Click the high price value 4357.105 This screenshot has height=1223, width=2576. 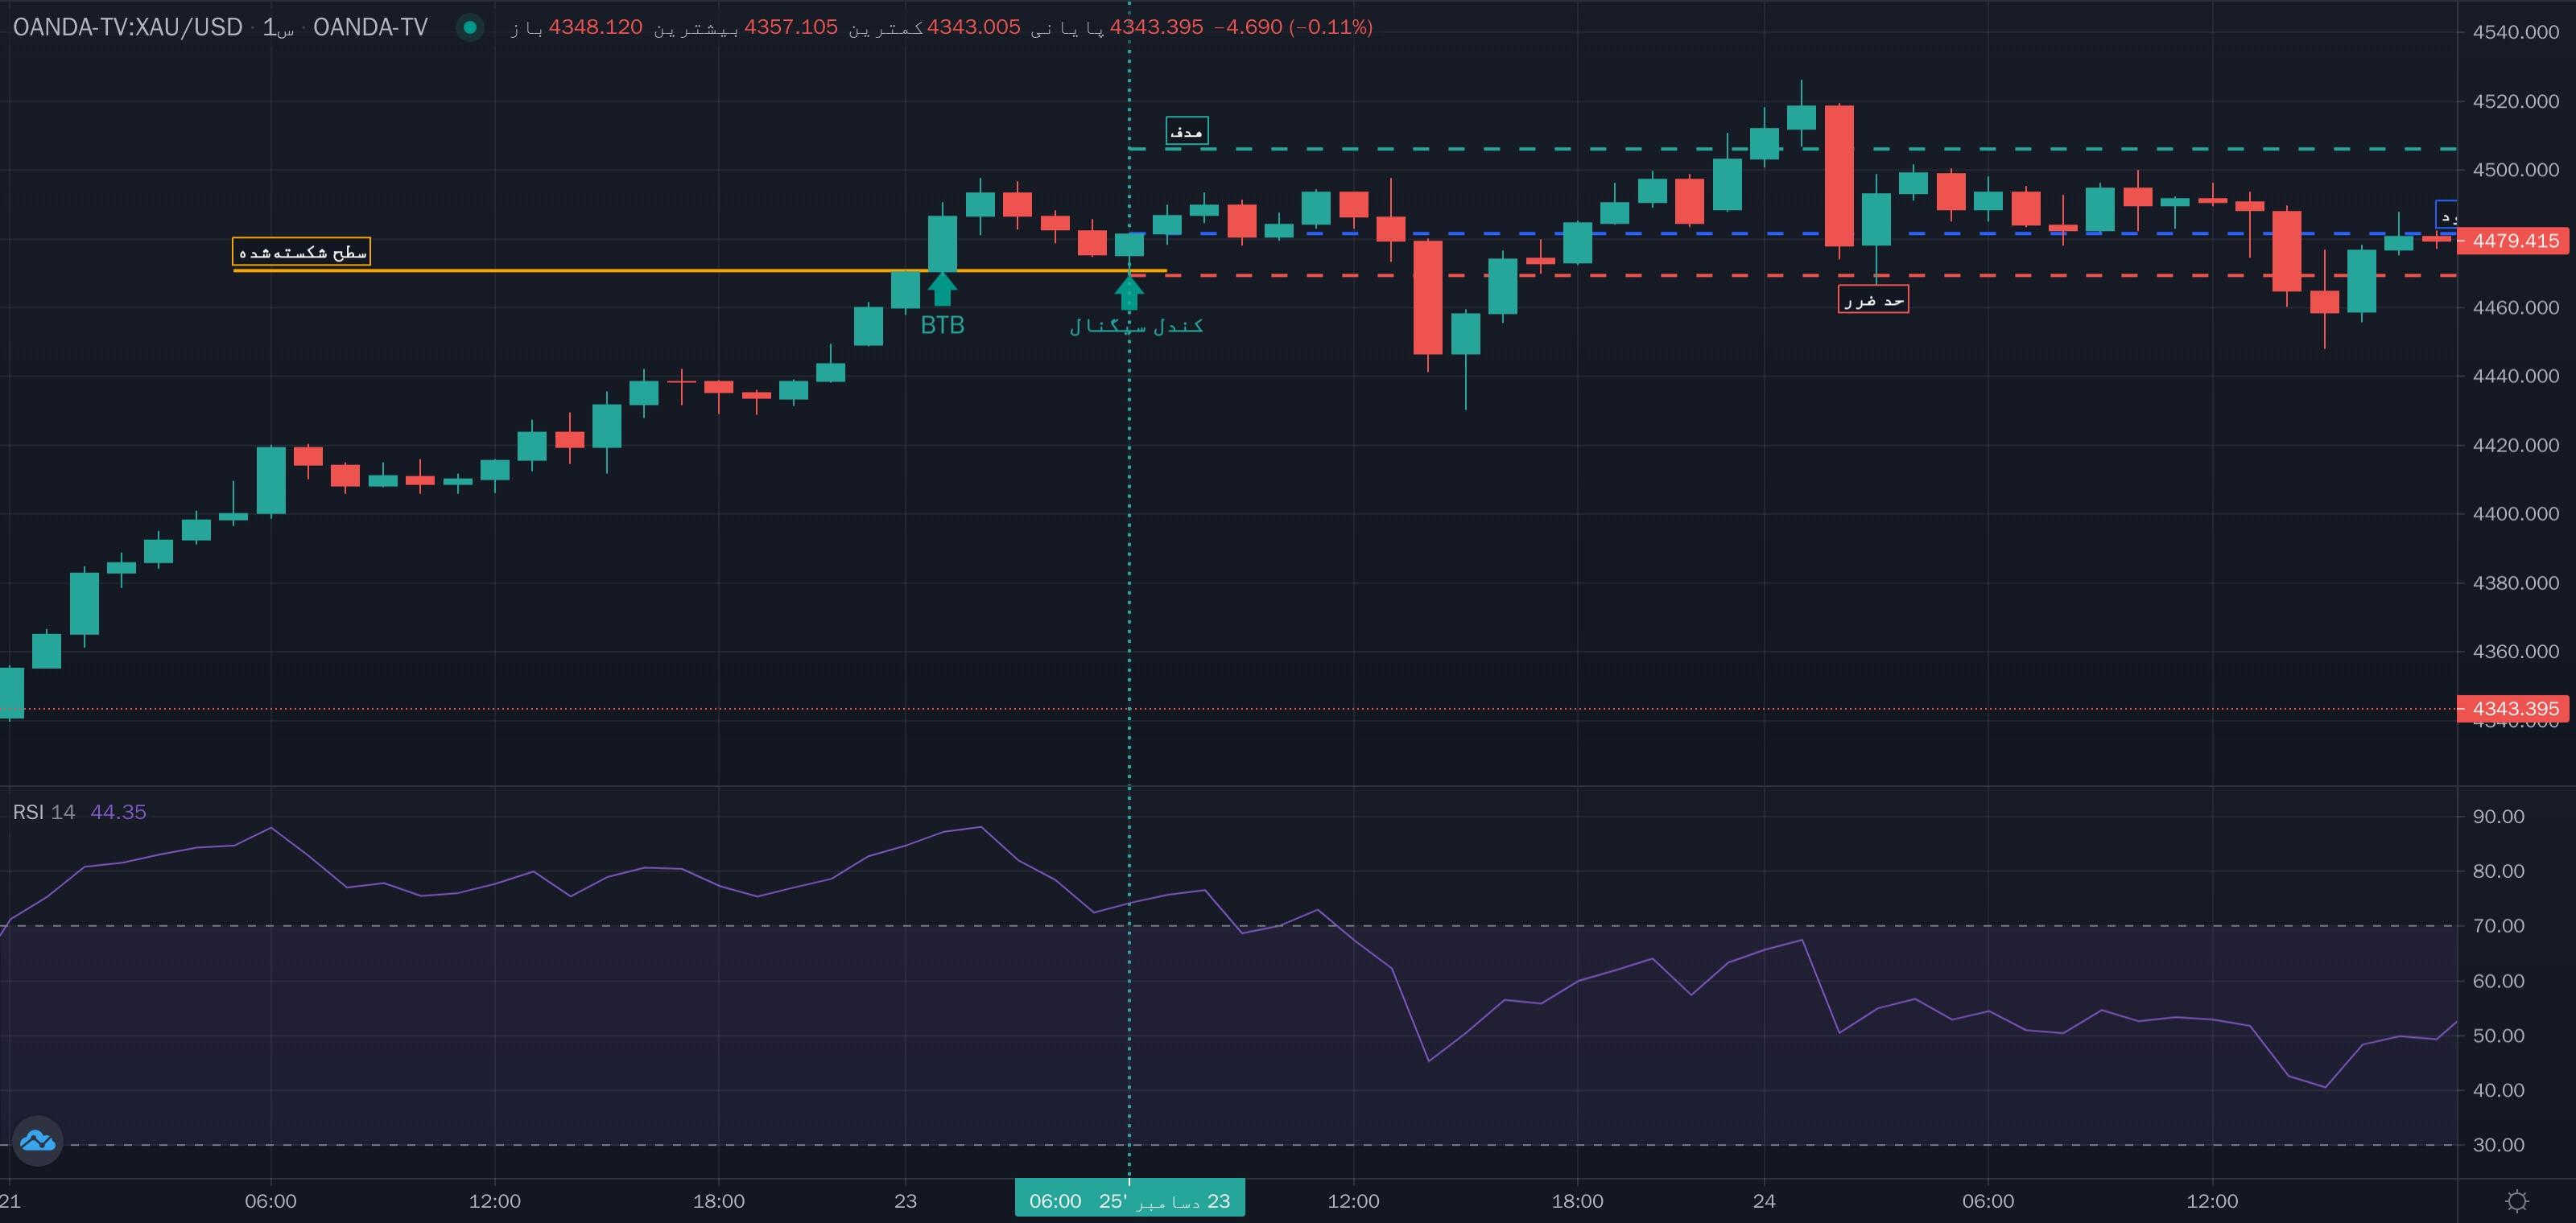[x=791, y=27]
